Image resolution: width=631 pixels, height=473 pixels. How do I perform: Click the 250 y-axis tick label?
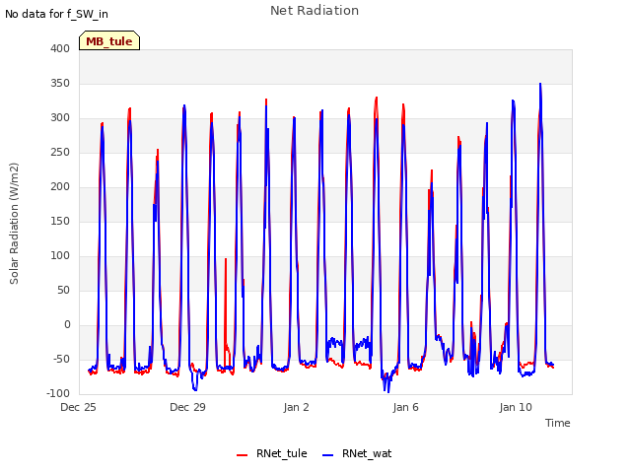tap(60, 153)
